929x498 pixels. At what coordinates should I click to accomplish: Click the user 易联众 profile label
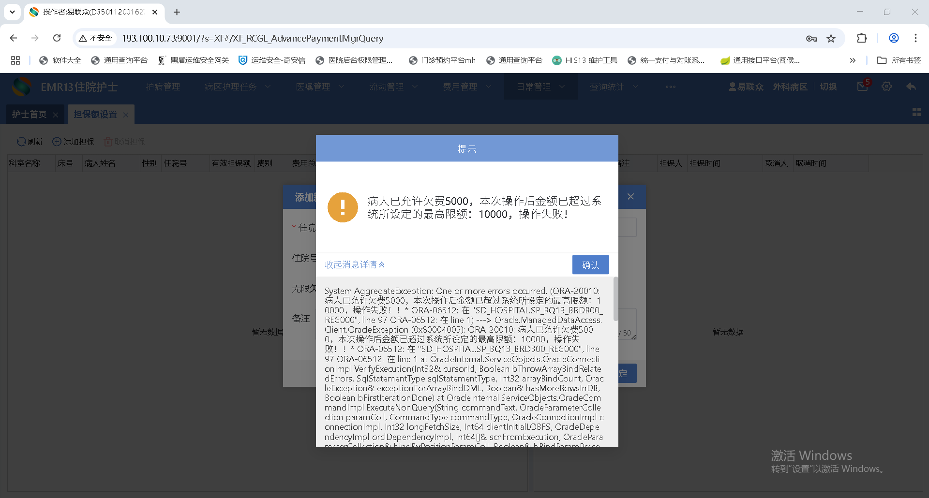(746, 87)
